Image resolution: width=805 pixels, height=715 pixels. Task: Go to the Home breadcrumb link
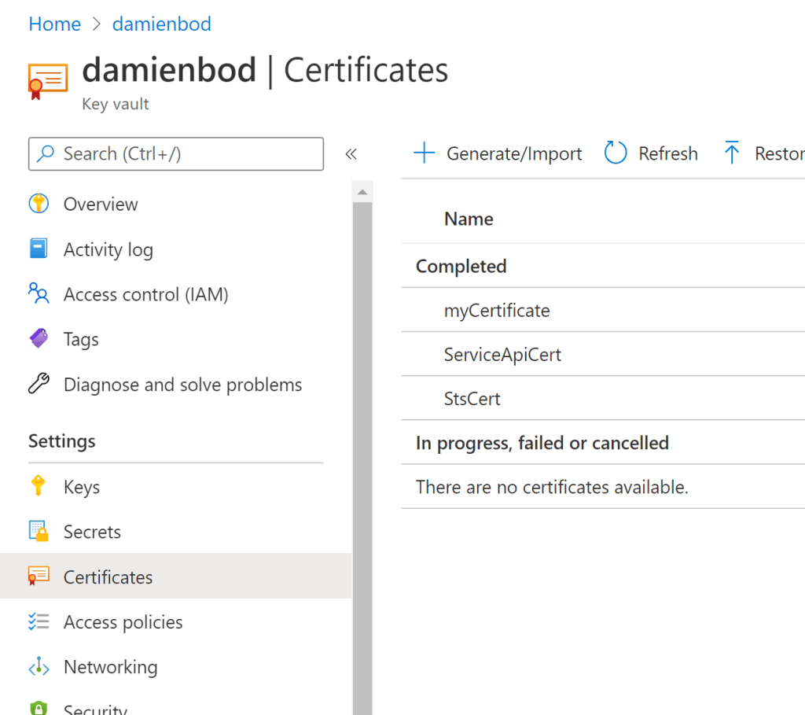coord(55,24)
